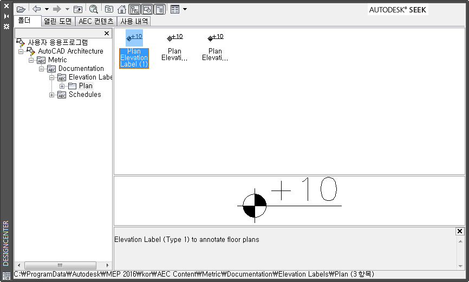Image resolution: width=469 pixels, height=282 pixels.
Task: Select the Documentation folder in tree
Action: click(x=81, y=69)
